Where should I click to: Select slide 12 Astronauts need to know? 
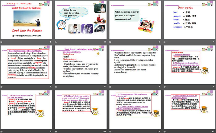(x=189, y=110)
